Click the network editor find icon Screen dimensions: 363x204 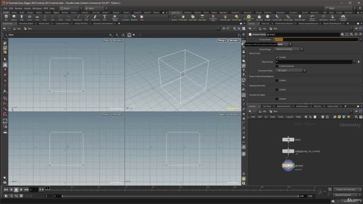coord(356,117)
